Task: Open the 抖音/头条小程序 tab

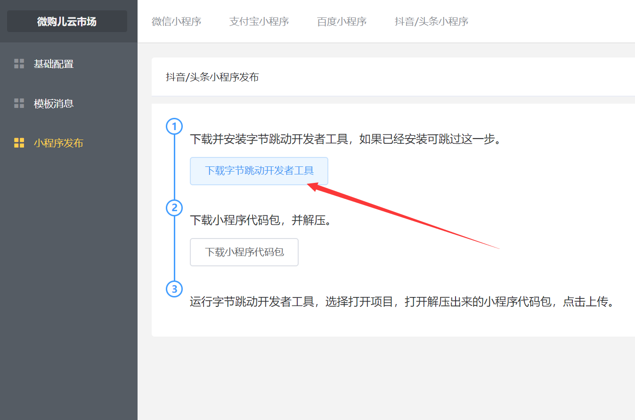Action: (431, 21)
